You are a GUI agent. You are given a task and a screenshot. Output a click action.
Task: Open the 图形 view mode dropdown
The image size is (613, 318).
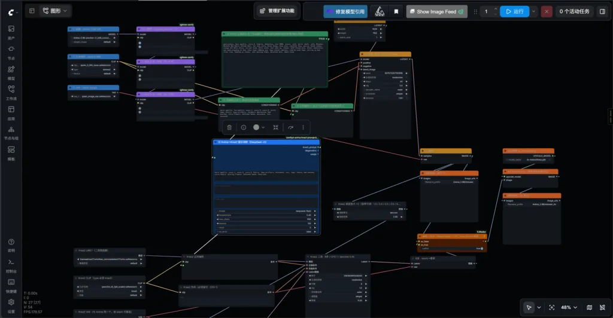55,11
